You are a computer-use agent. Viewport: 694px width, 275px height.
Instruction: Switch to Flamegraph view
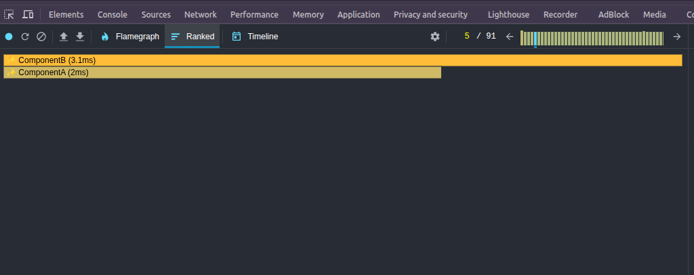[130, 37]
